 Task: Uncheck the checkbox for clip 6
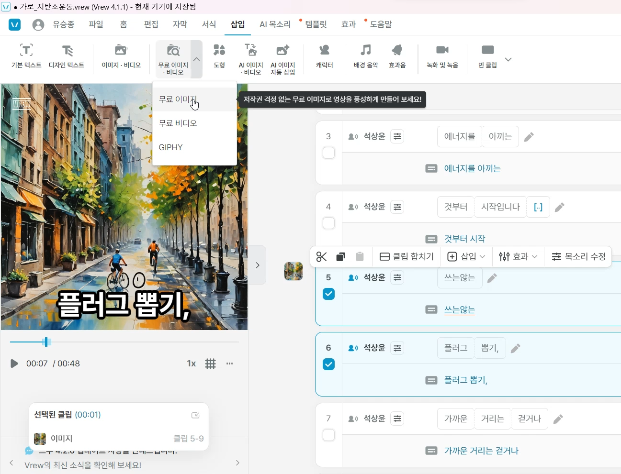328,364
